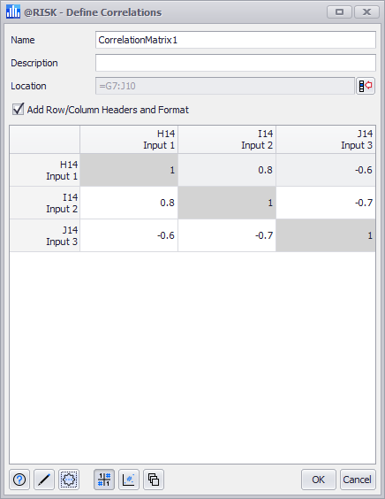Click the OK button

pos(318,480)
